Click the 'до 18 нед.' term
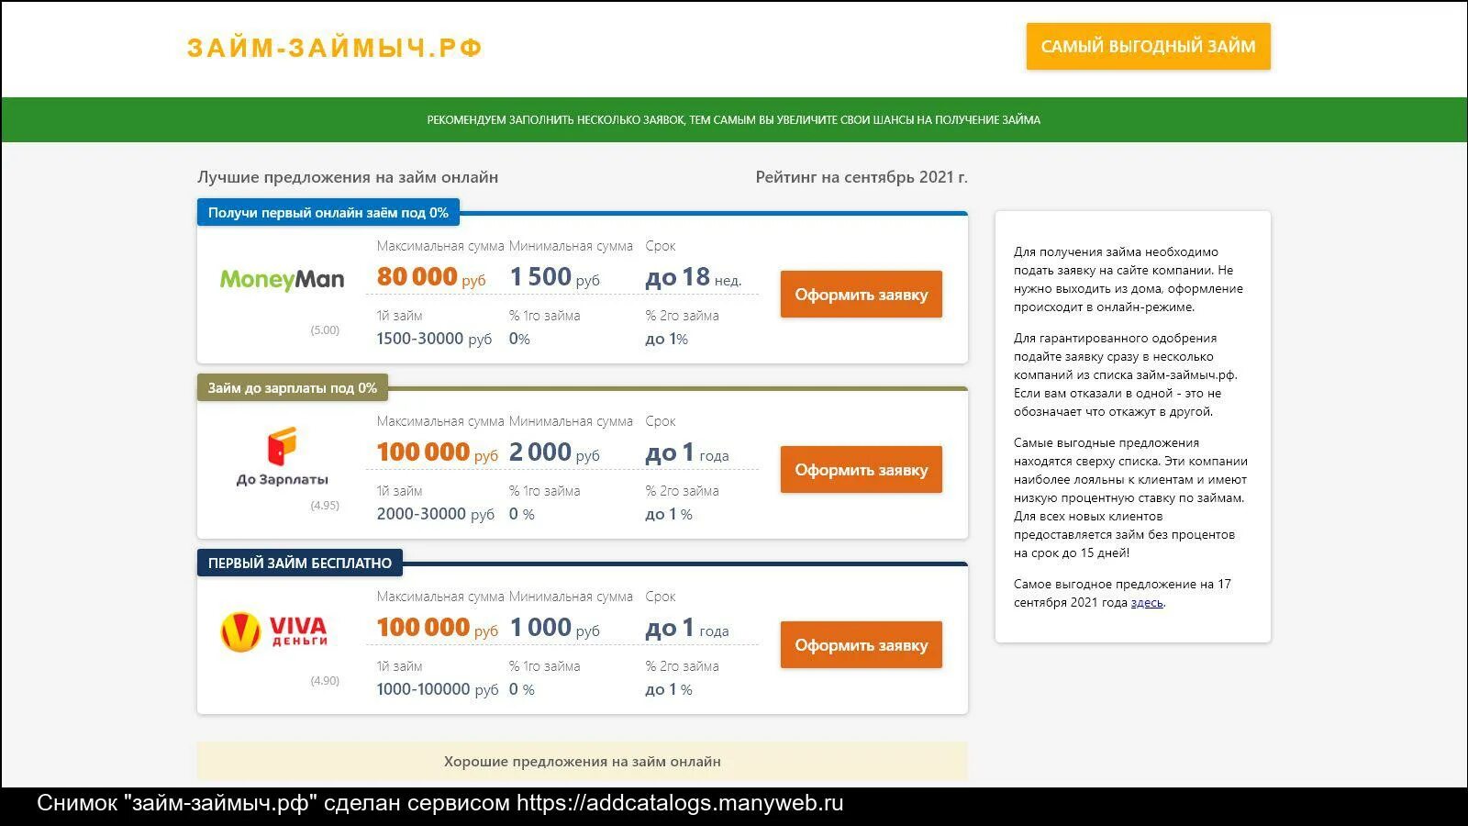 (x=693, y=277)
